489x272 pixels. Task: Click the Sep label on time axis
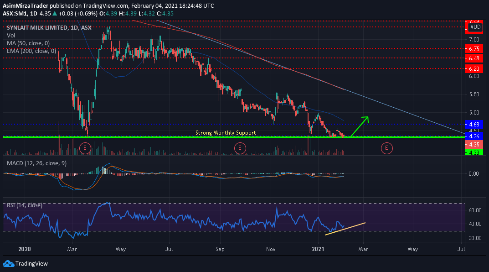point(220,249)
